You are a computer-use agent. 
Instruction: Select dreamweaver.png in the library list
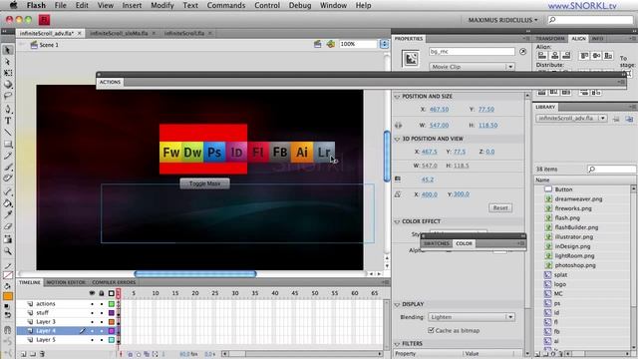tap(578, 199)
